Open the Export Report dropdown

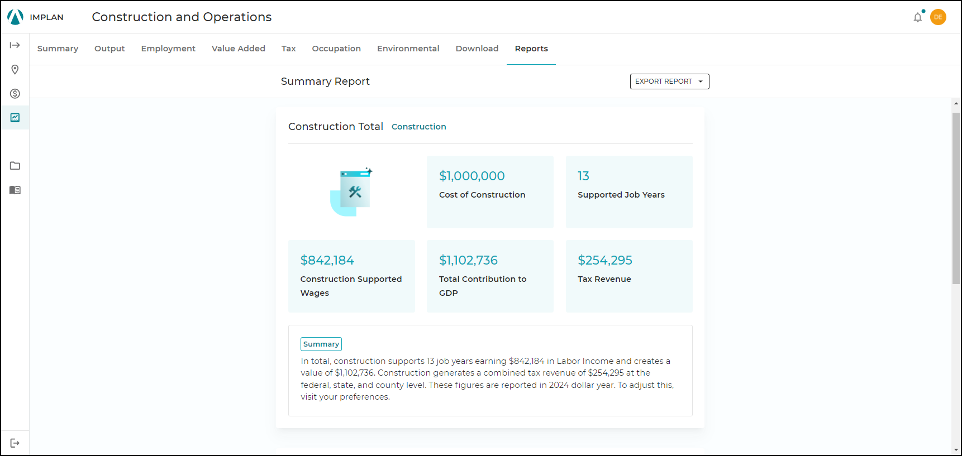tap(669, 81)
